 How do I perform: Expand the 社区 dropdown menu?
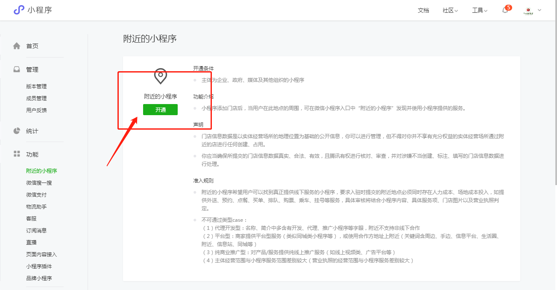[x=450, y=10]
